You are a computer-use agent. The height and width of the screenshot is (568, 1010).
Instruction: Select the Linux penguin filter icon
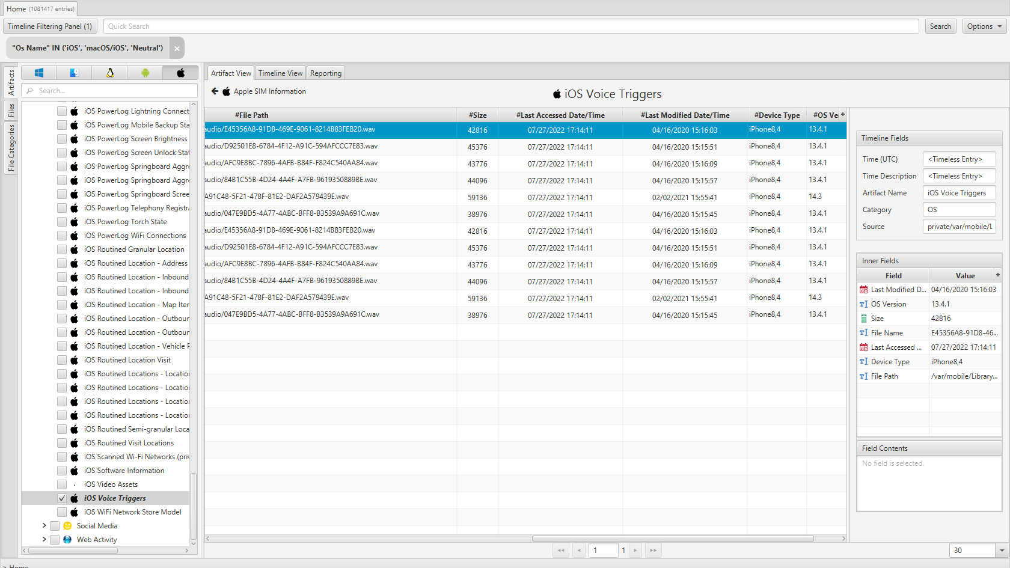(109, 73)
